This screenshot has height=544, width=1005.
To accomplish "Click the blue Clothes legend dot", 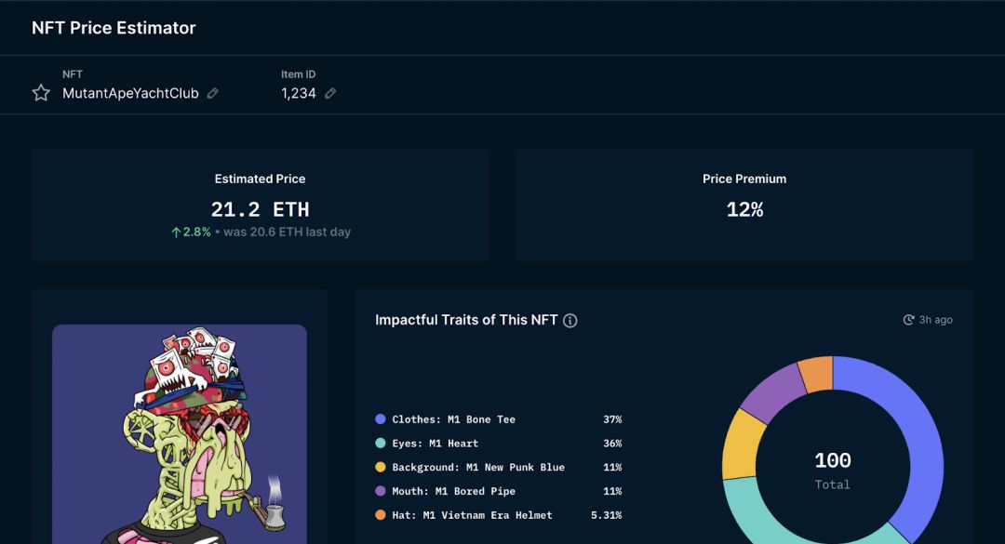I will [x=380, y=419].
